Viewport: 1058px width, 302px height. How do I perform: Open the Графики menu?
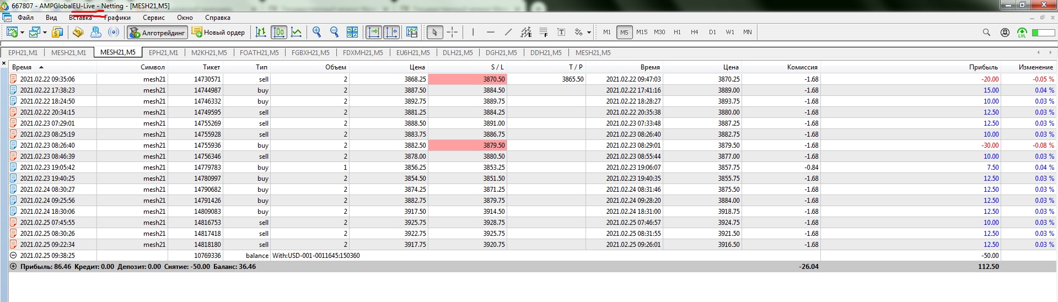coord(117,18)
